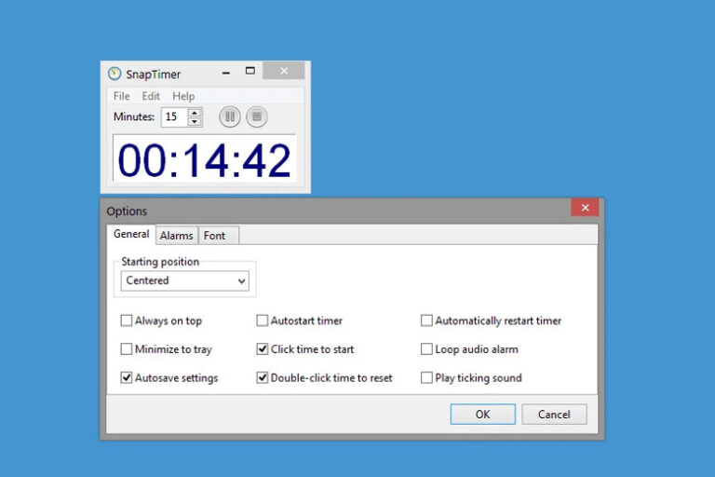Open the Help menu
Viewport: 715px width, 477px height.
point(183,96)
